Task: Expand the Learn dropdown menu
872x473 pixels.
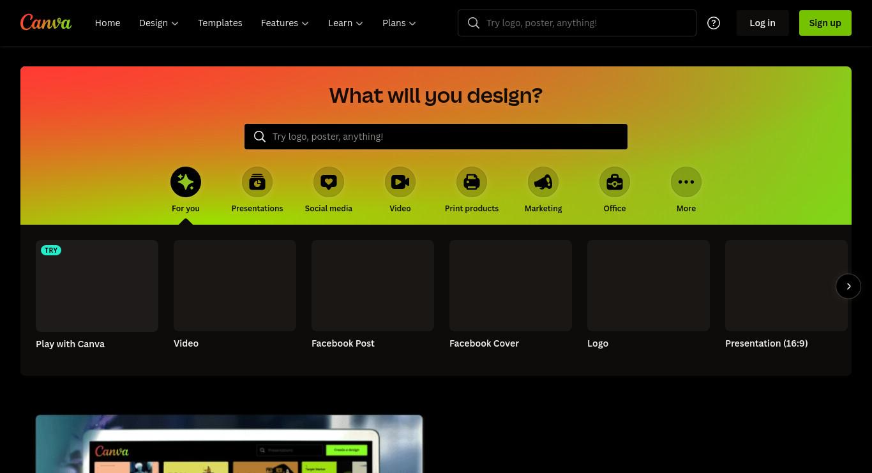Action: tap(345, 23)
